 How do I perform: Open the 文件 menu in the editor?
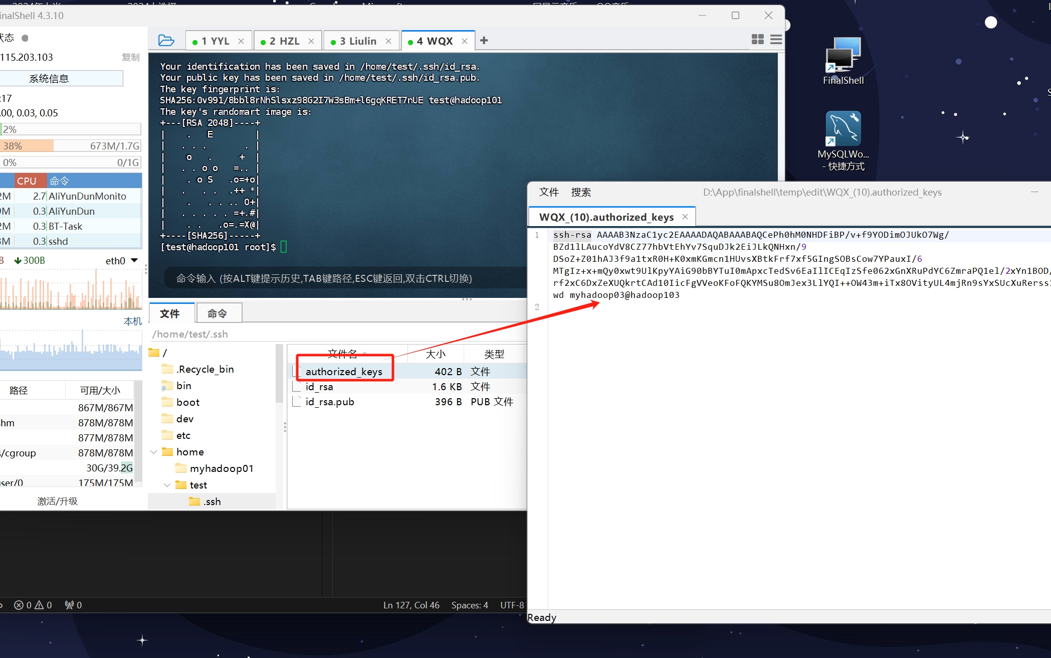pos(549,192)
